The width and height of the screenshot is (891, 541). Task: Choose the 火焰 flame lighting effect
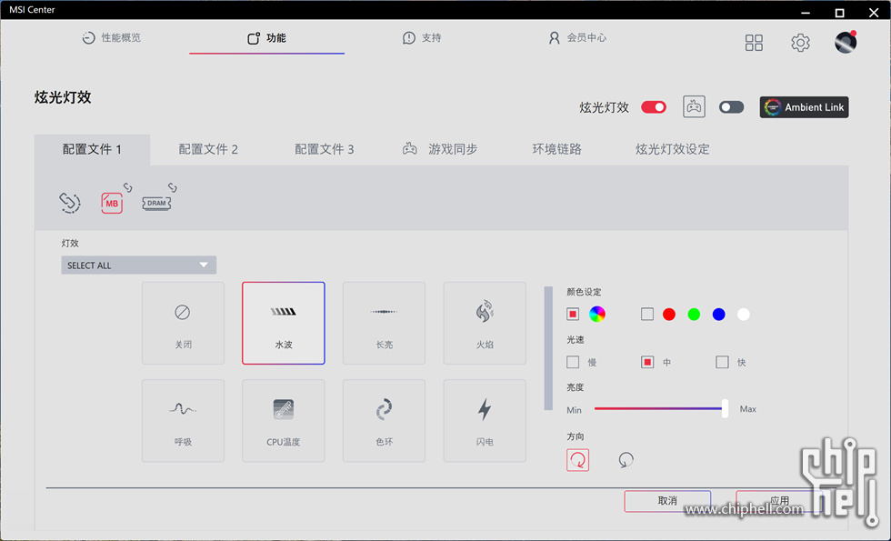[x=485, y=323]
